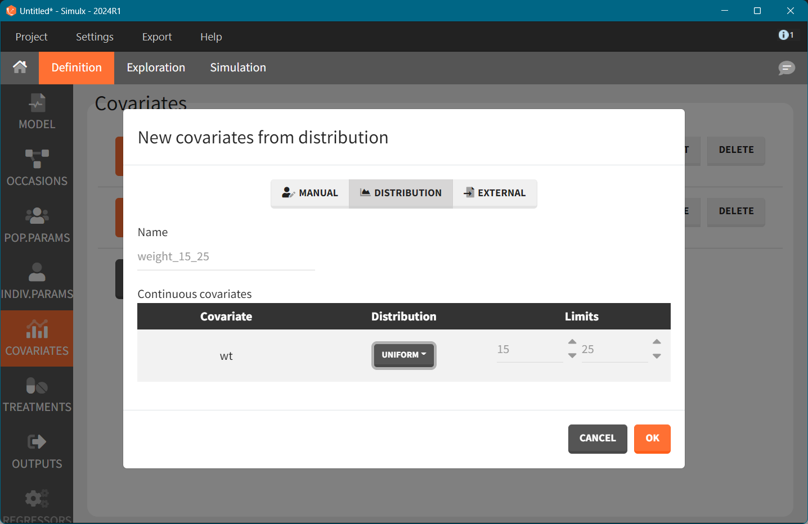
Task: Expand the Uniform distribution dropdown
Action: coord(403,355)
